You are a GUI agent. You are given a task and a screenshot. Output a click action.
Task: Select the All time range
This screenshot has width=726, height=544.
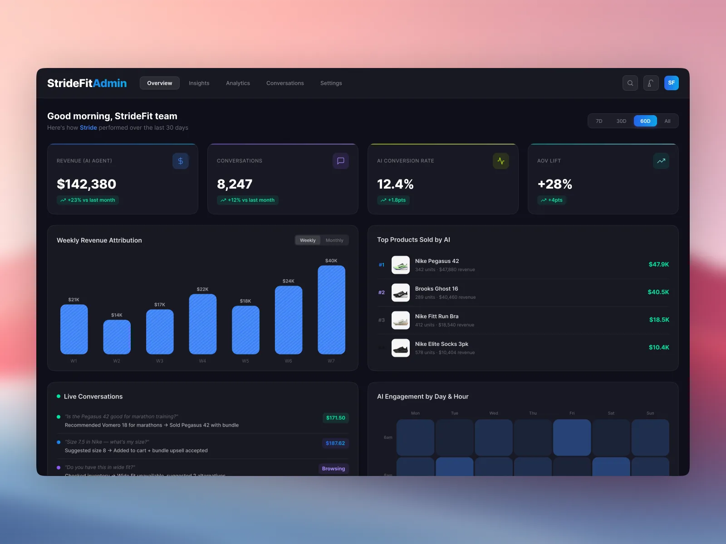(x=667, y=121)
